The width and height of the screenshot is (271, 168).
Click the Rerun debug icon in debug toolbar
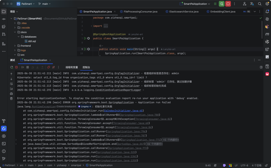click(x=12, y=67)
